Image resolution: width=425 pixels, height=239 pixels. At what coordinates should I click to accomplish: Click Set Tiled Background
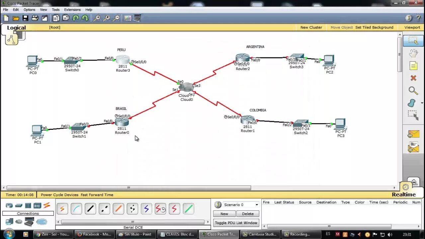(x=374, y=27)
